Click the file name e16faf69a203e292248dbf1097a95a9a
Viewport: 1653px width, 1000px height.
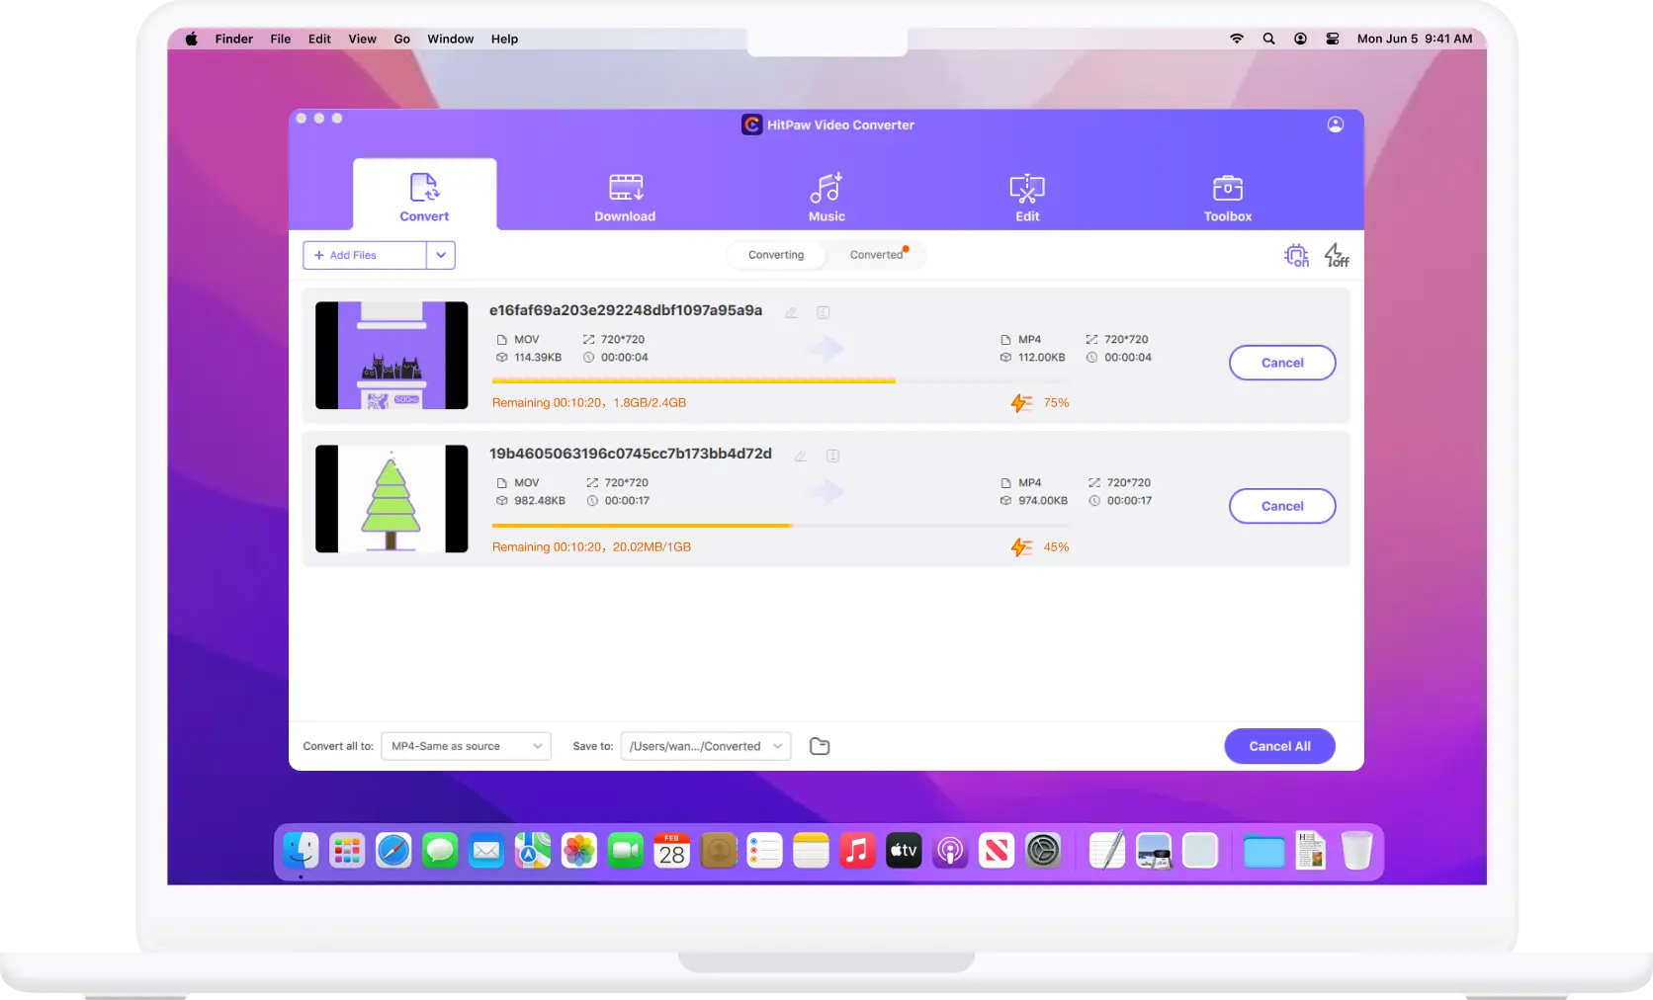[626, 310]
